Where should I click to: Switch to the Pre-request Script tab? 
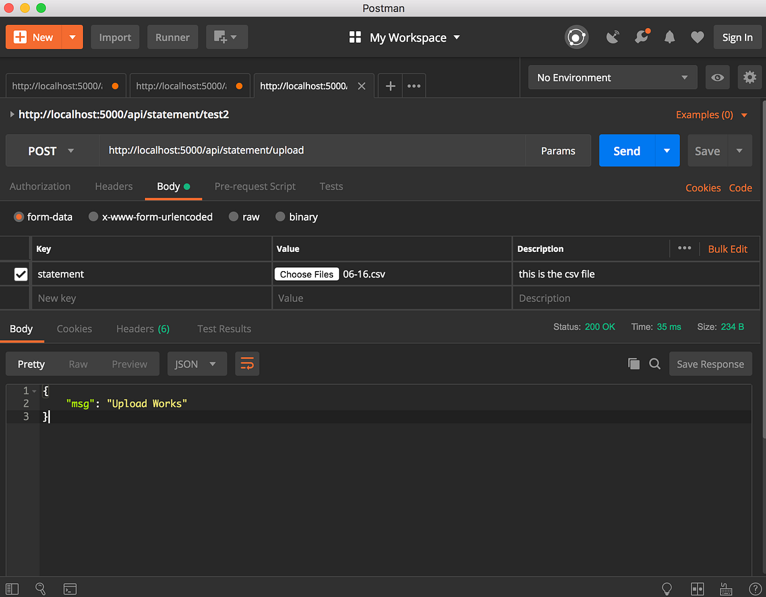pos(255,186)
